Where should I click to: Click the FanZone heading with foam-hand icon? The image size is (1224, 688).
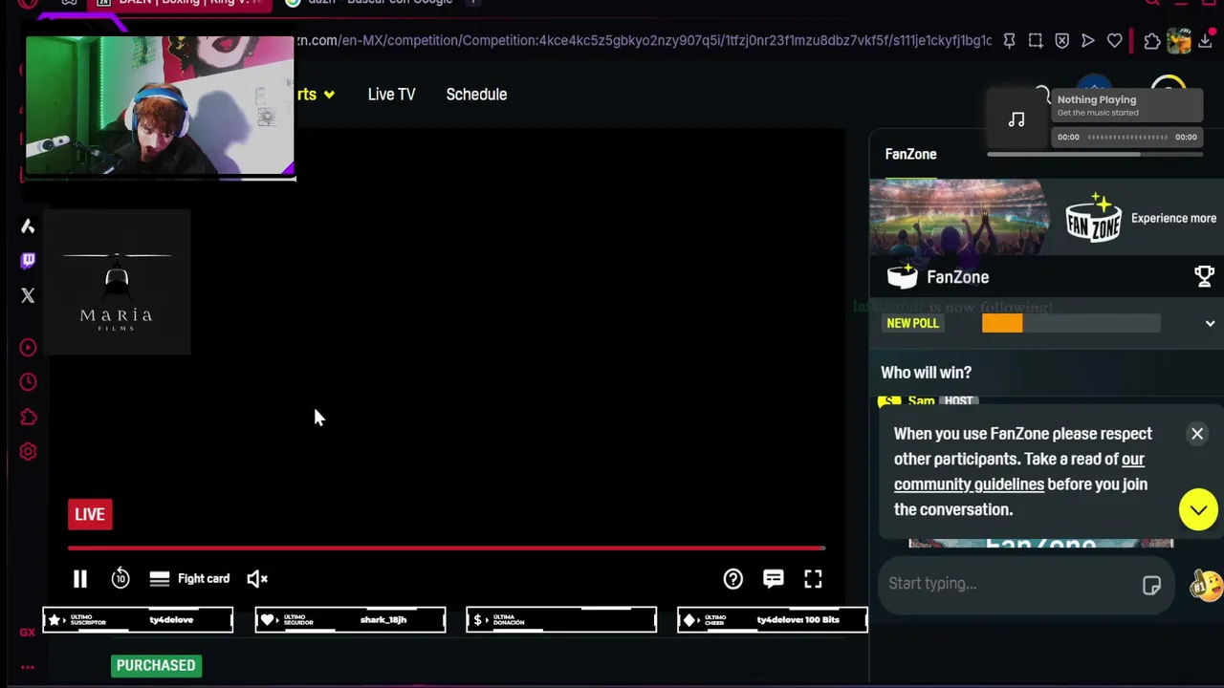pos(938,277)
